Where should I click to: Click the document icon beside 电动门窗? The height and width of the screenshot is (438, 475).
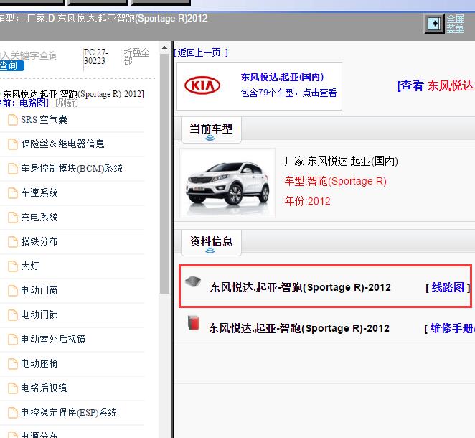click(x=13, y=290)
